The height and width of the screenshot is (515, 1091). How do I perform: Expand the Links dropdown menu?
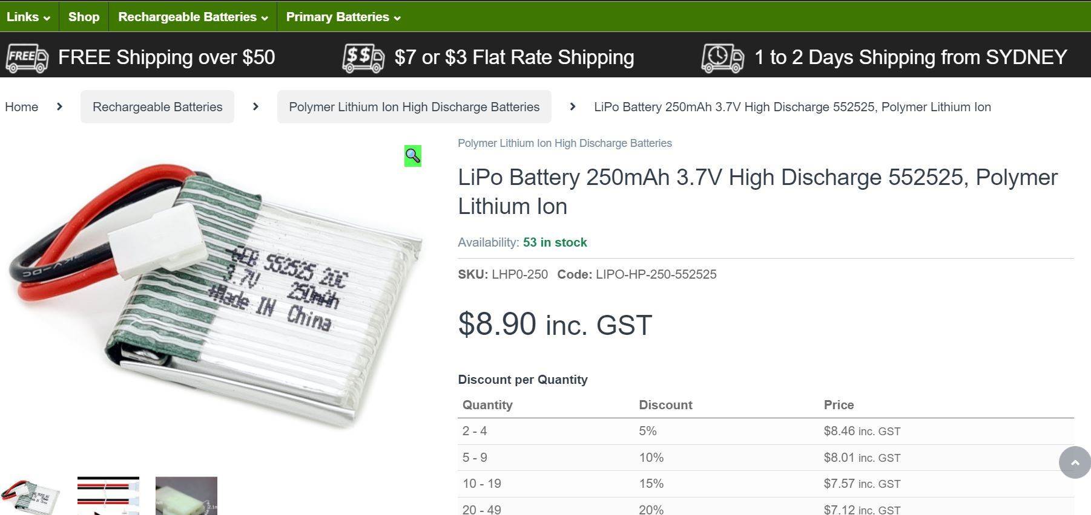pos(28,17)
